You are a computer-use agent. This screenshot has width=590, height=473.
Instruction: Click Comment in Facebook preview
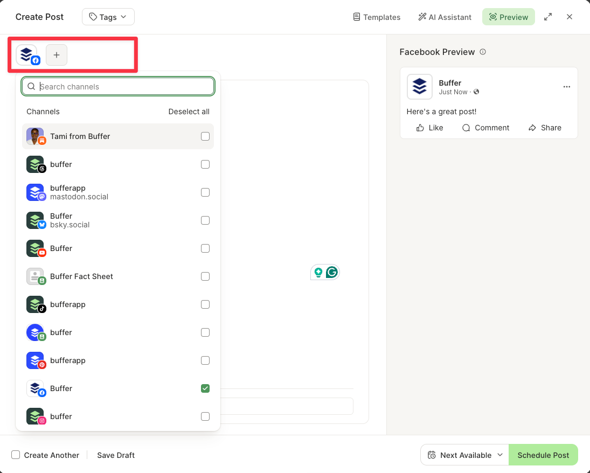(485, 128)
